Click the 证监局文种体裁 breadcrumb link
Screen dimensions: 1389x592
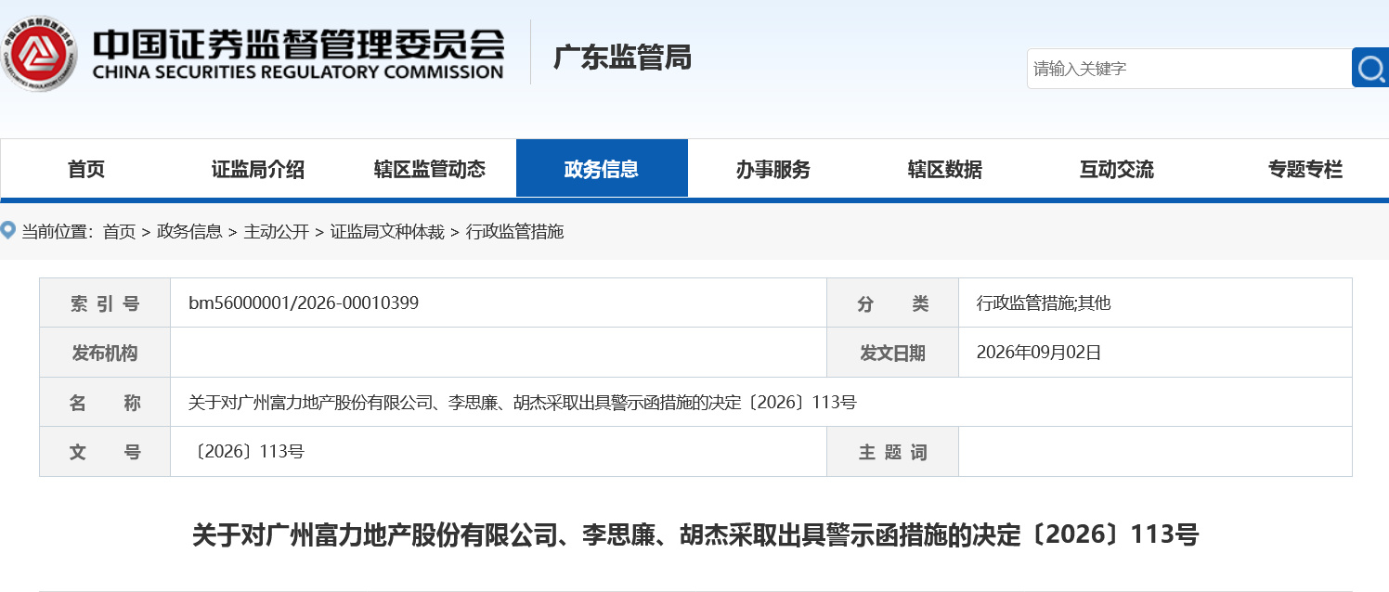[x=387, y=231]
